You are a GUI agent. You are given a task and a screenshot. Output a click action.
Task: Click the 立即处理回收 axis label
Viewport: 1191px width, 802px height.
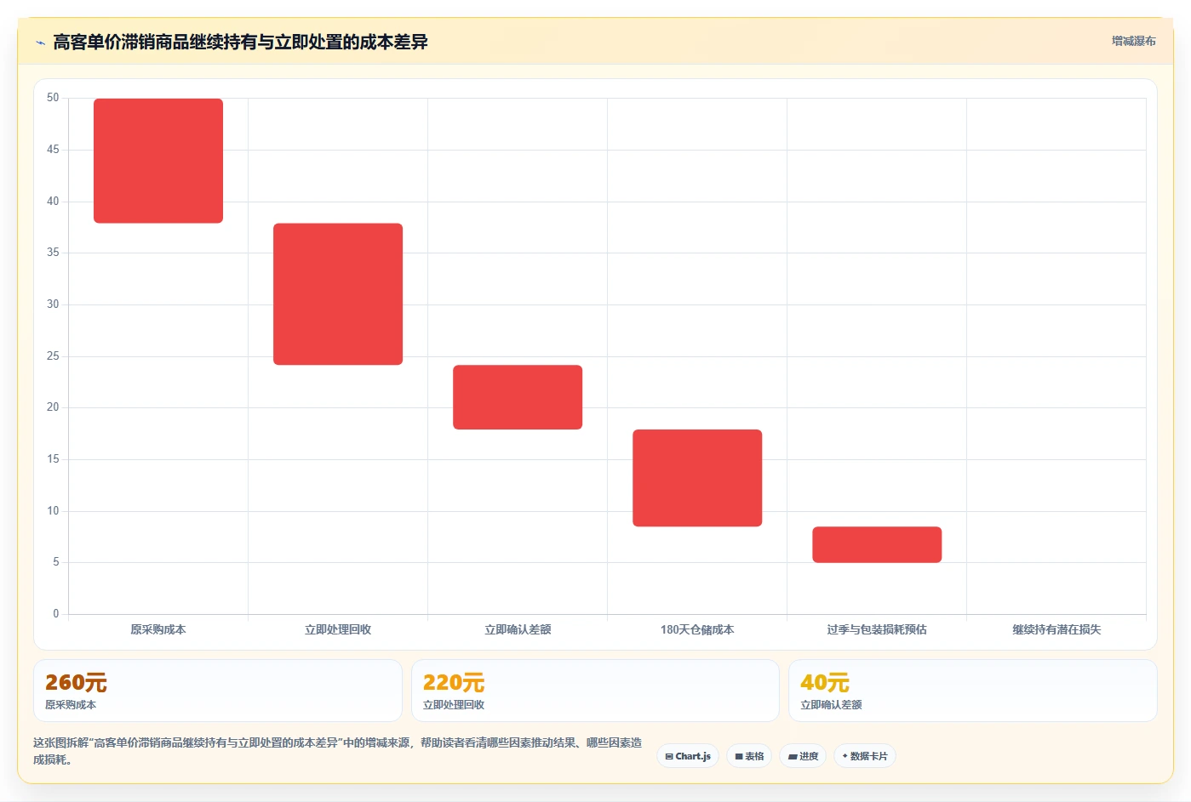click(x=338, y=629)
